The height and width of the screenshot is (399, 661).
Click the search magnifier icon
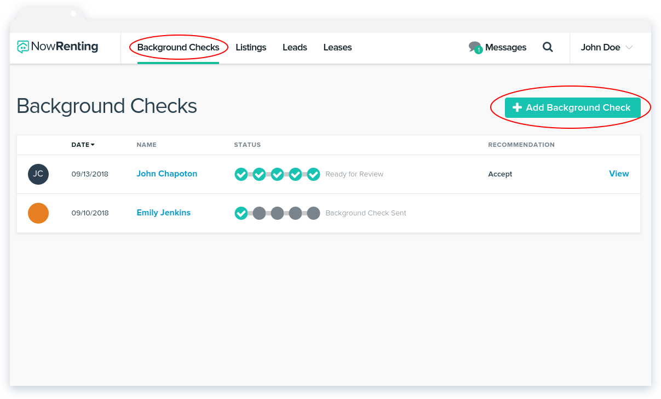click(x=548, y=47)
